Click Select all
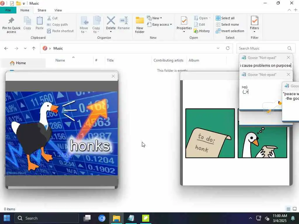 [225, 18]
